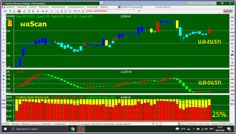
Task: Open Homily Video(V) link
Action: 163,7
